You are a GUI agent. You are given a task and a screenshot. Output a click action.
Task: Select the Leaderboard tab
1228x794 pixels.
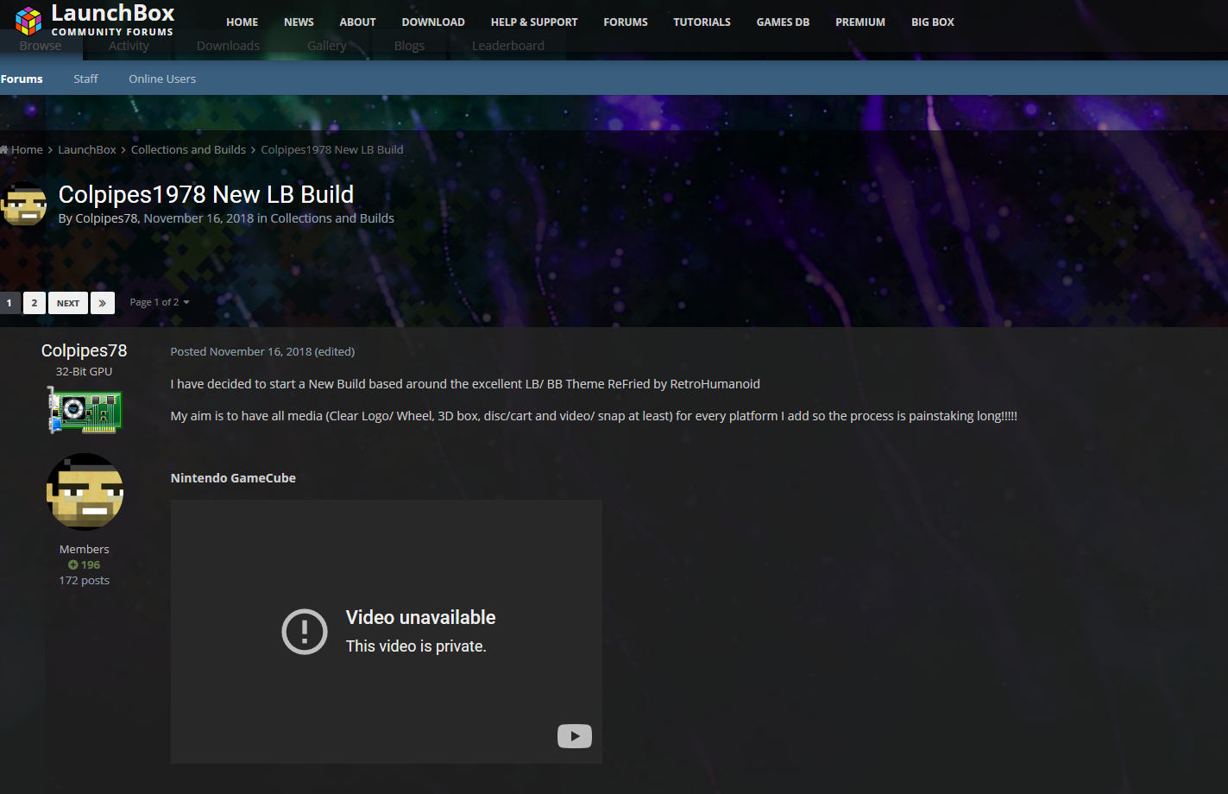click(507, 46)
